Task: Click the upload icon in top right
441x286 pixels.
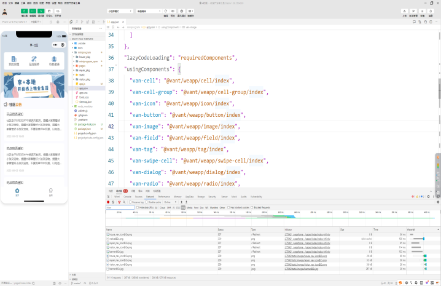Action: (404, 11)
